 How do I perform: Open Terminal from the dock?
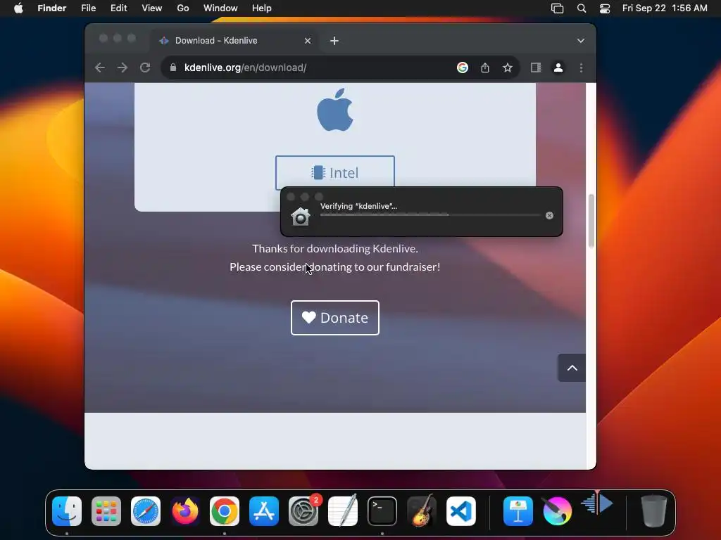(x=382, y=511)
